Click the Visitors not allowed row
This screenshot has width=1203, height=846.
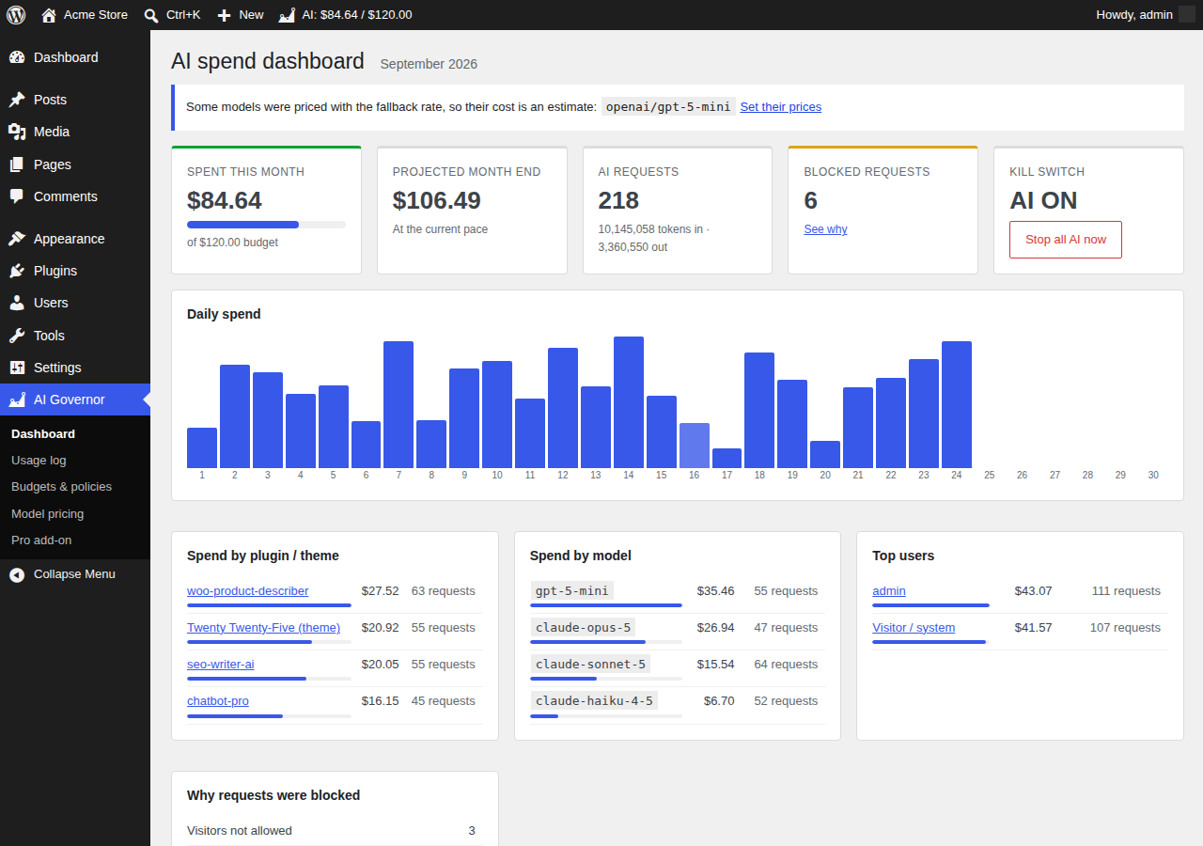tap(335, 831)
